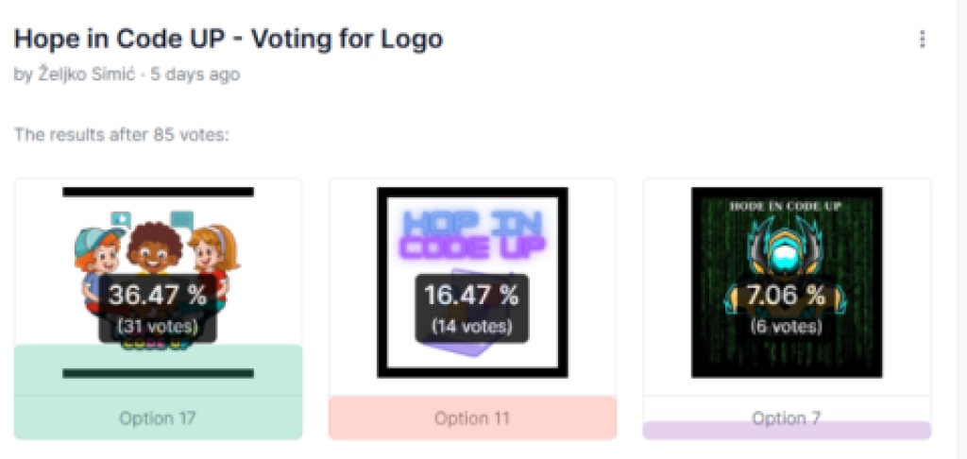Open the Hope in Code UP poll title

228,40
